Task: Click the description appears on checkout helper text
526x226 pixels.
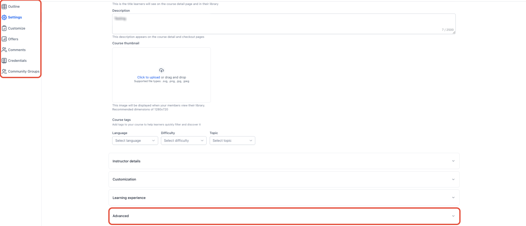Action: coord(158,37)
